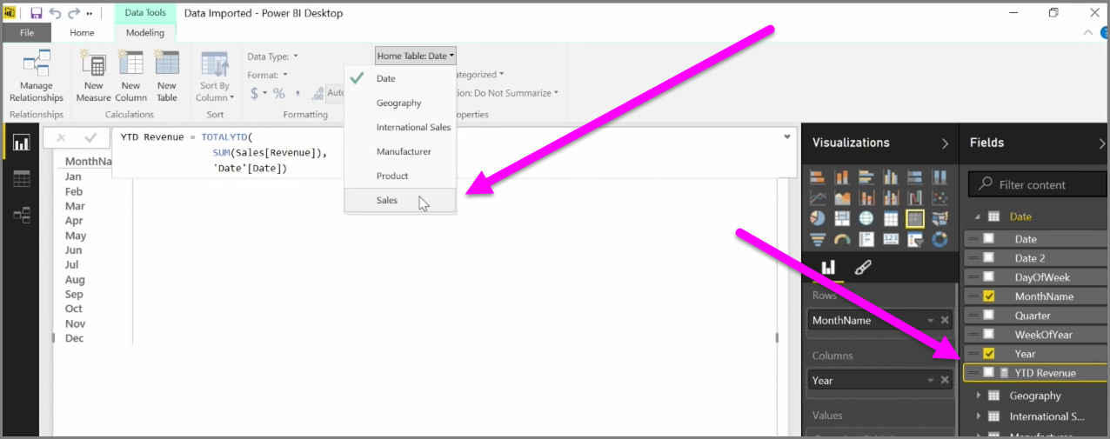Screen dimensions: 1110x439
Task: Cancel the formula with the X icon
Action: pyautogui.click(x=61, y=137)
